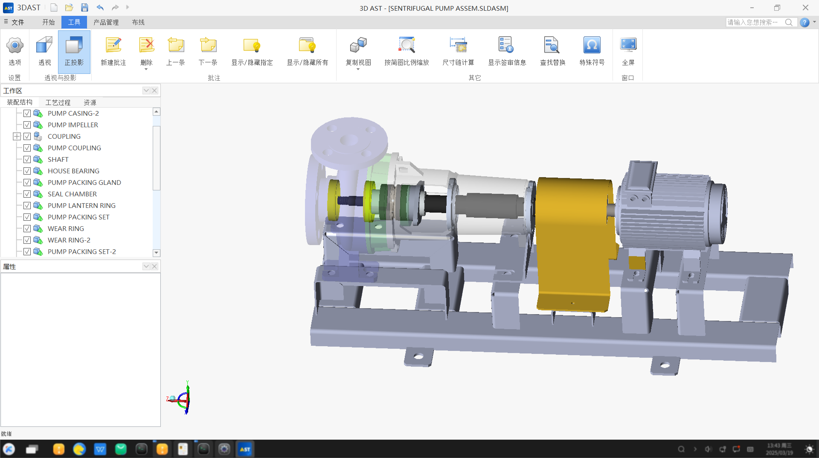Screen dimensions: 819x458
Task: Toggle the SHAFT visibility checkbox
Action: (x=27, y=160)
